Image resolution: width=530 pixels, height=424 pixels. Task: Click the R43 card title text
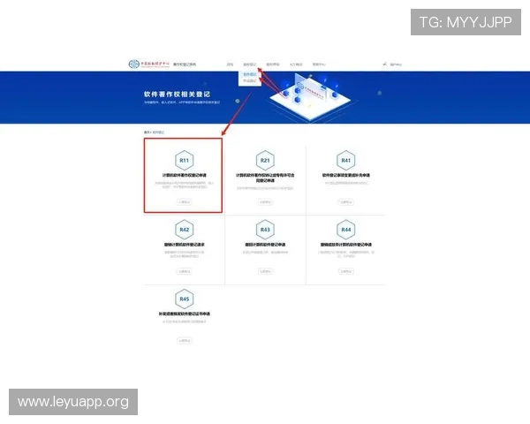point(265,245)
